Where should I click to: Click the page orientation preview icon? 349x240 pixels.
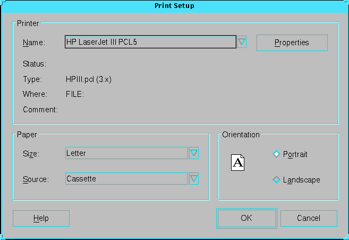point(239,162)
